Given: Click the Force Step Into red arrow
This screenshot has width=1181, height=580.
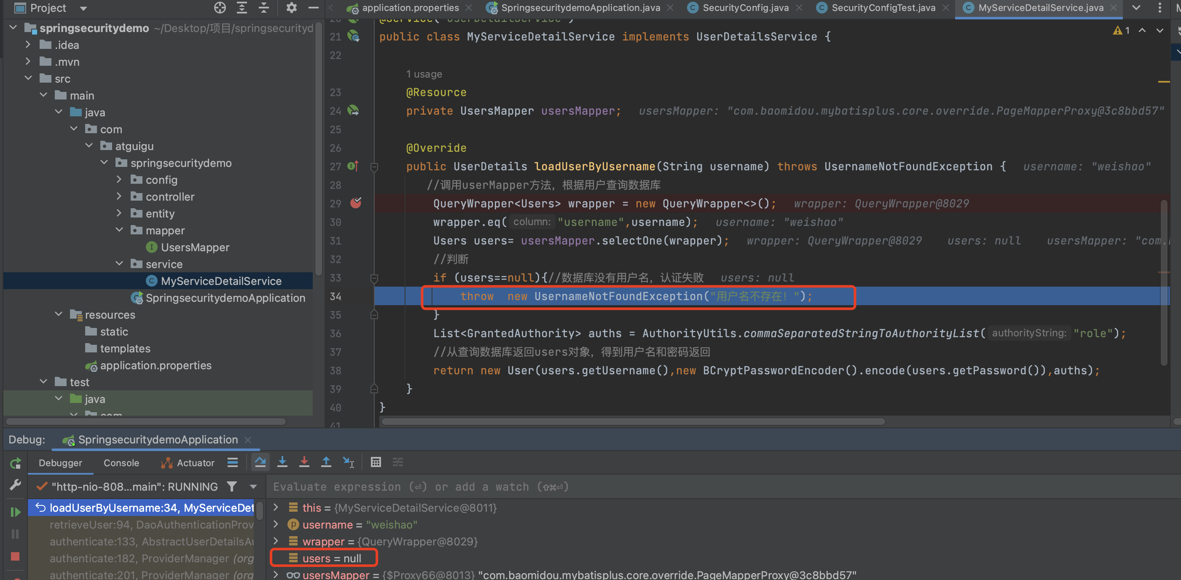Looking at the screenshot, I should [x=304, y=462].
